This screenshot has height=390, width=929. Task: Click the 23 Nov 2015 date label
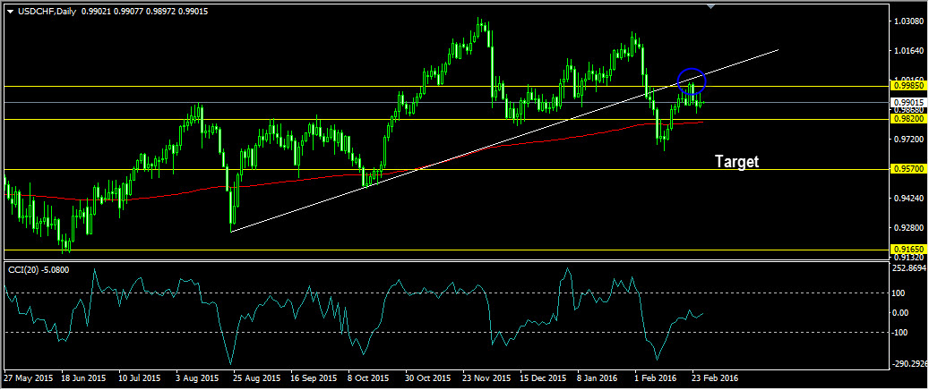point(487,377)
